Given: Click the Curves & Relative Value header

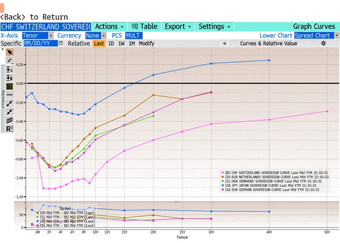Looking at the screenshot, I should (x=269, y=43).
